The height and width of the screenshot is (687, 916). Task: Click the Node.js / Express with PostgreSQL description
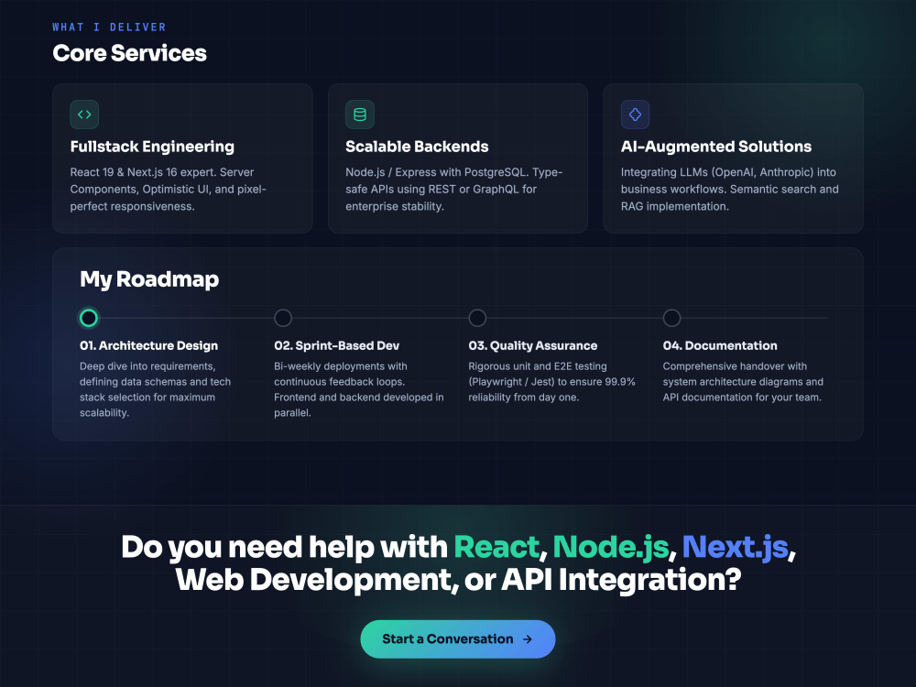click(x=454, y=190)
